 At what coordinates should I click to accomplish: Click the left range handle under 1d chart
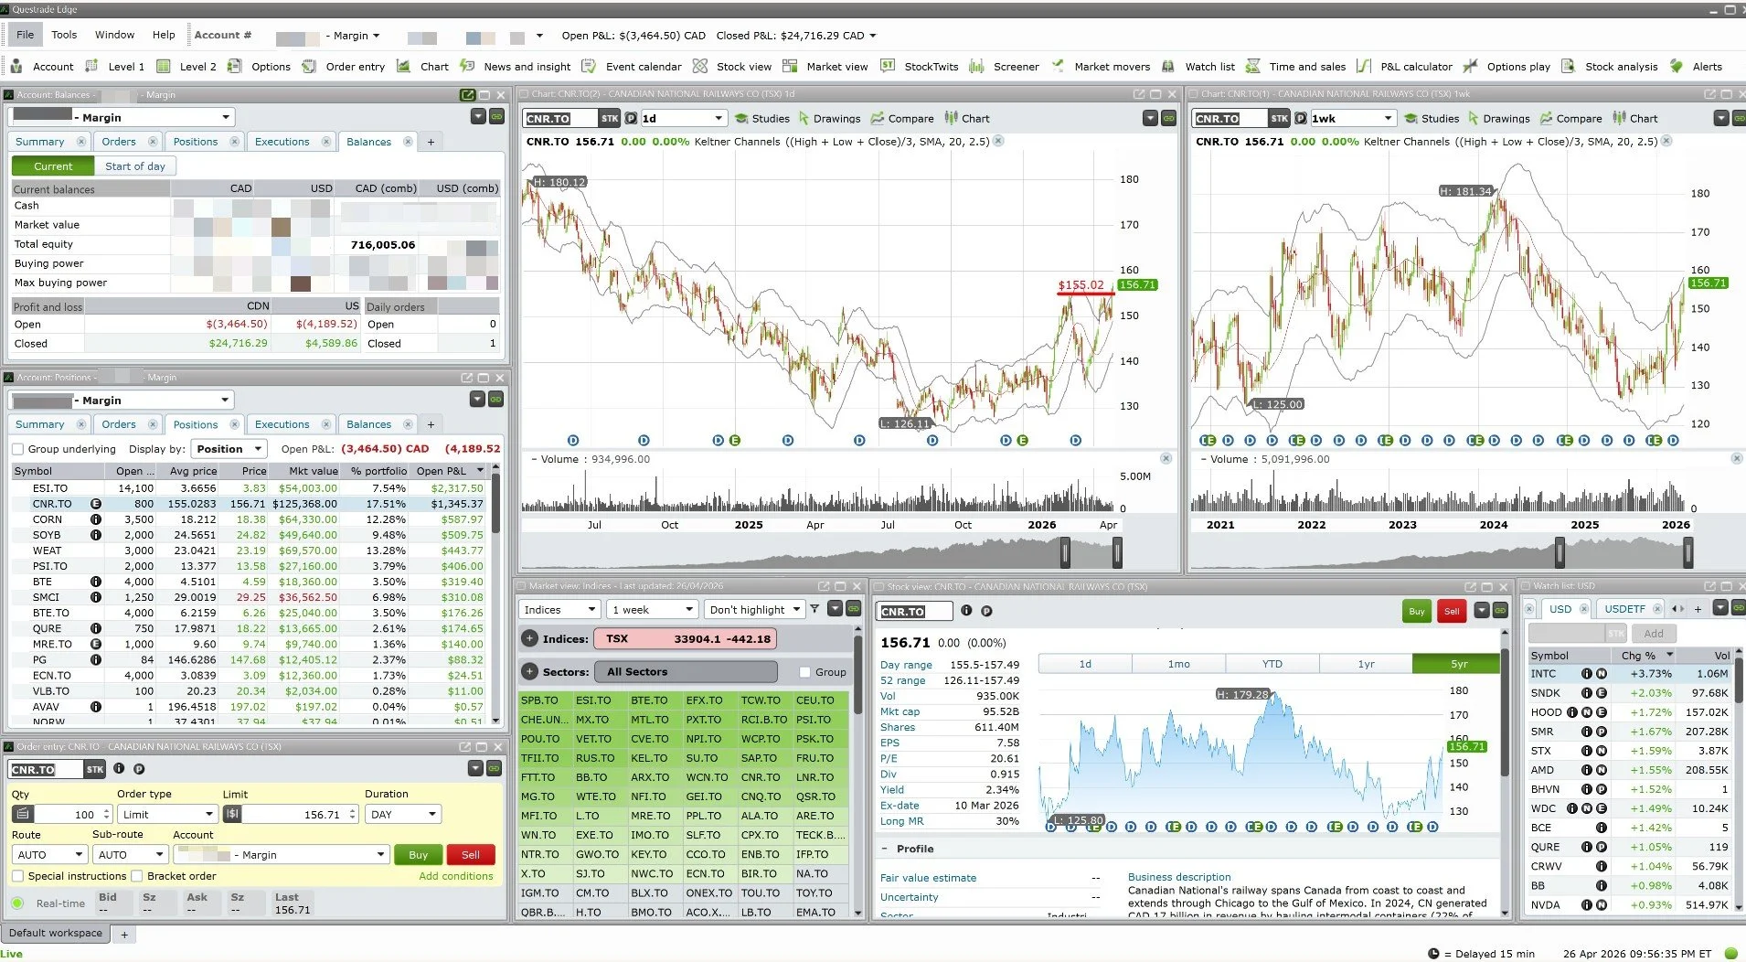[1065, 551]
